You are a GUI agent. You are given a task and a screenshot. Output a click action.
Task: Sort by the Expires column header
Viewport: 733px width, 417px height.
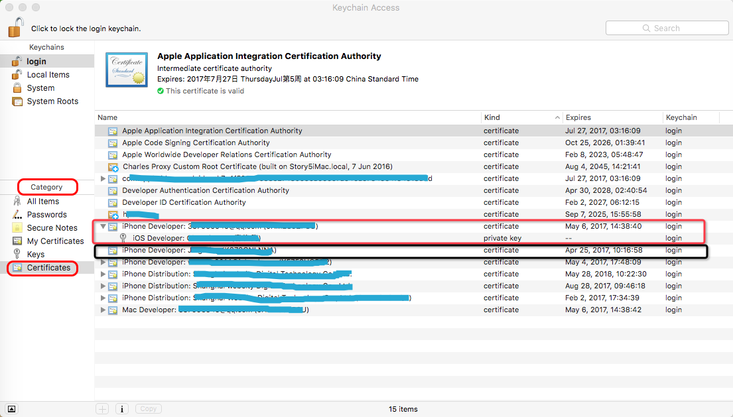point(612,118)
